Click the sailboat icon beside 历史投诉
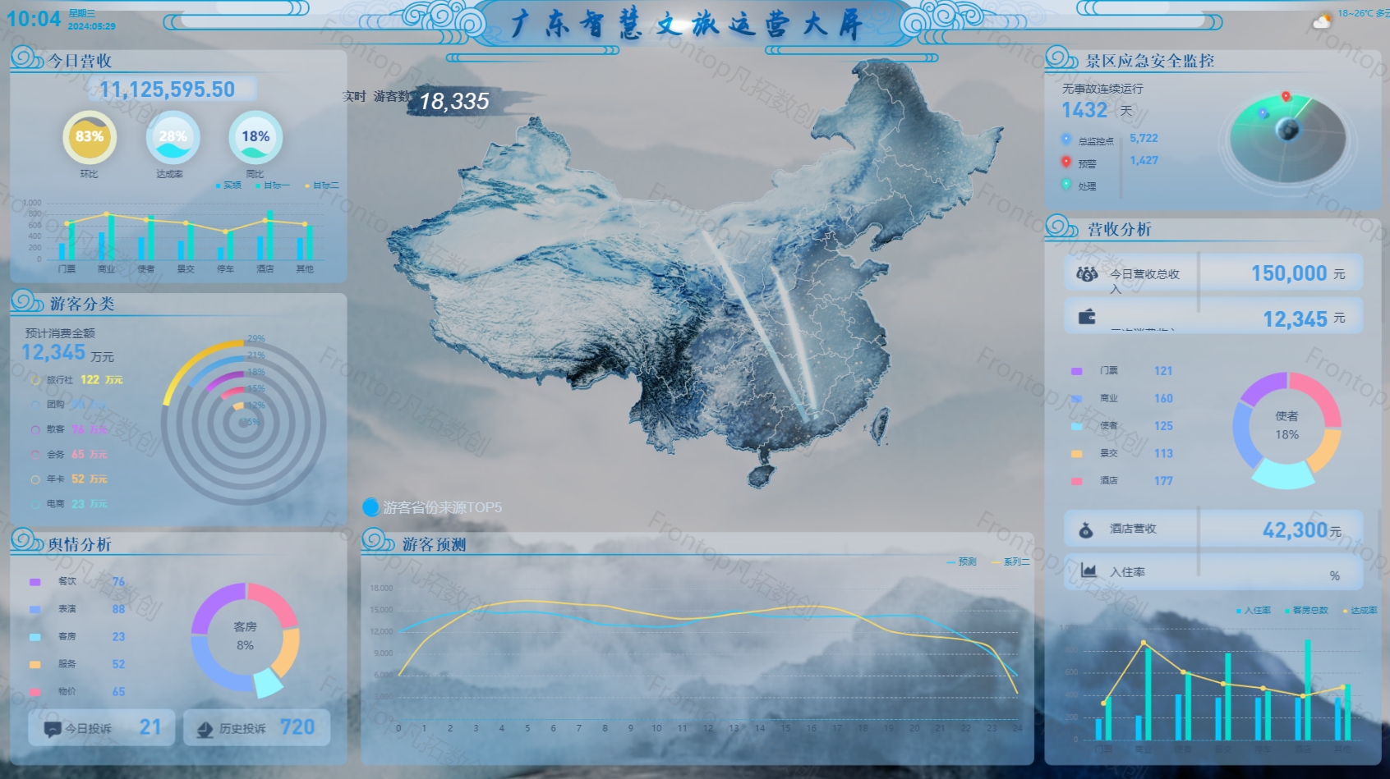 205,729
